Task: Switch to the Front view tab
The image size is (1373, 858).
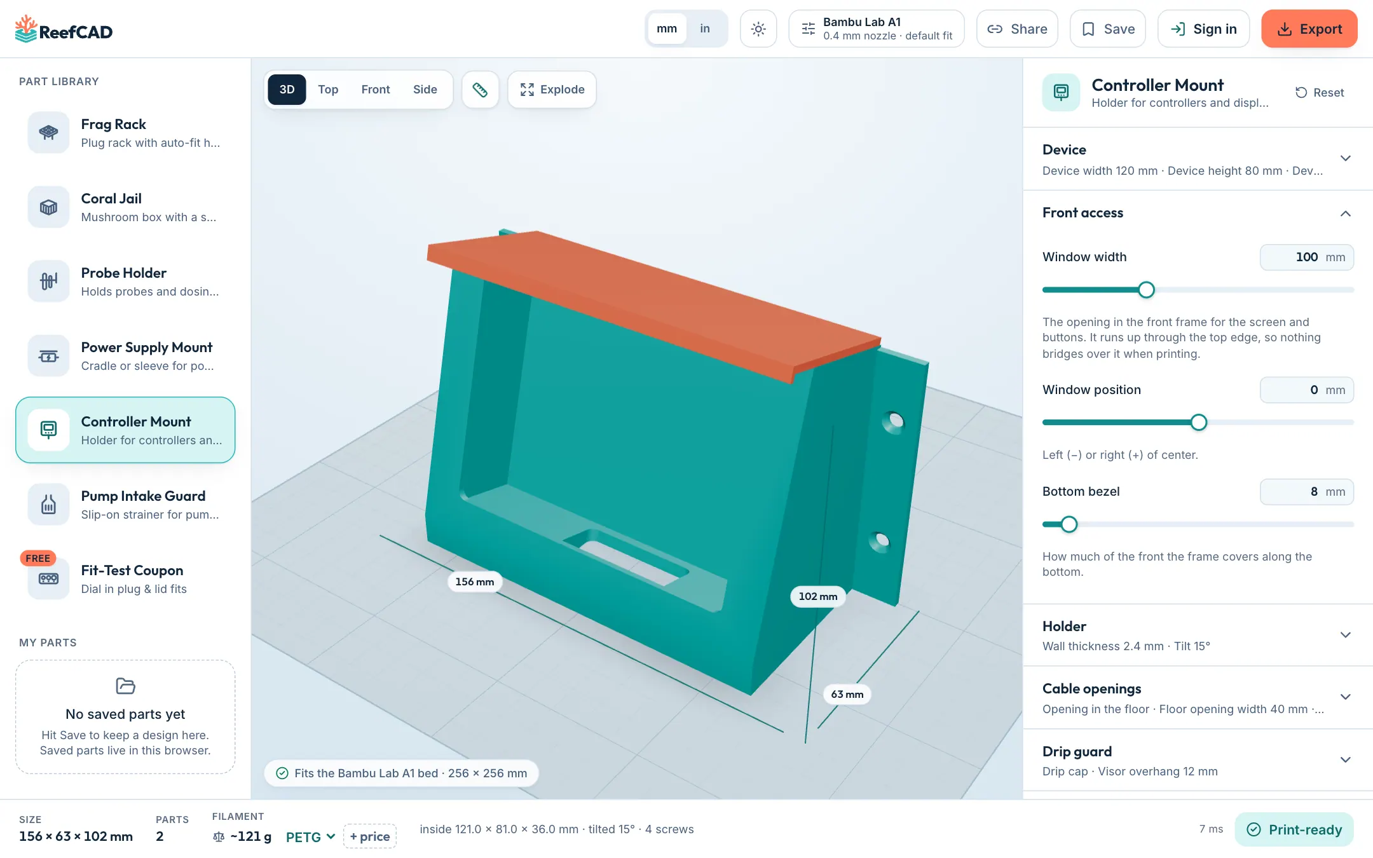Action: point(376,90)
